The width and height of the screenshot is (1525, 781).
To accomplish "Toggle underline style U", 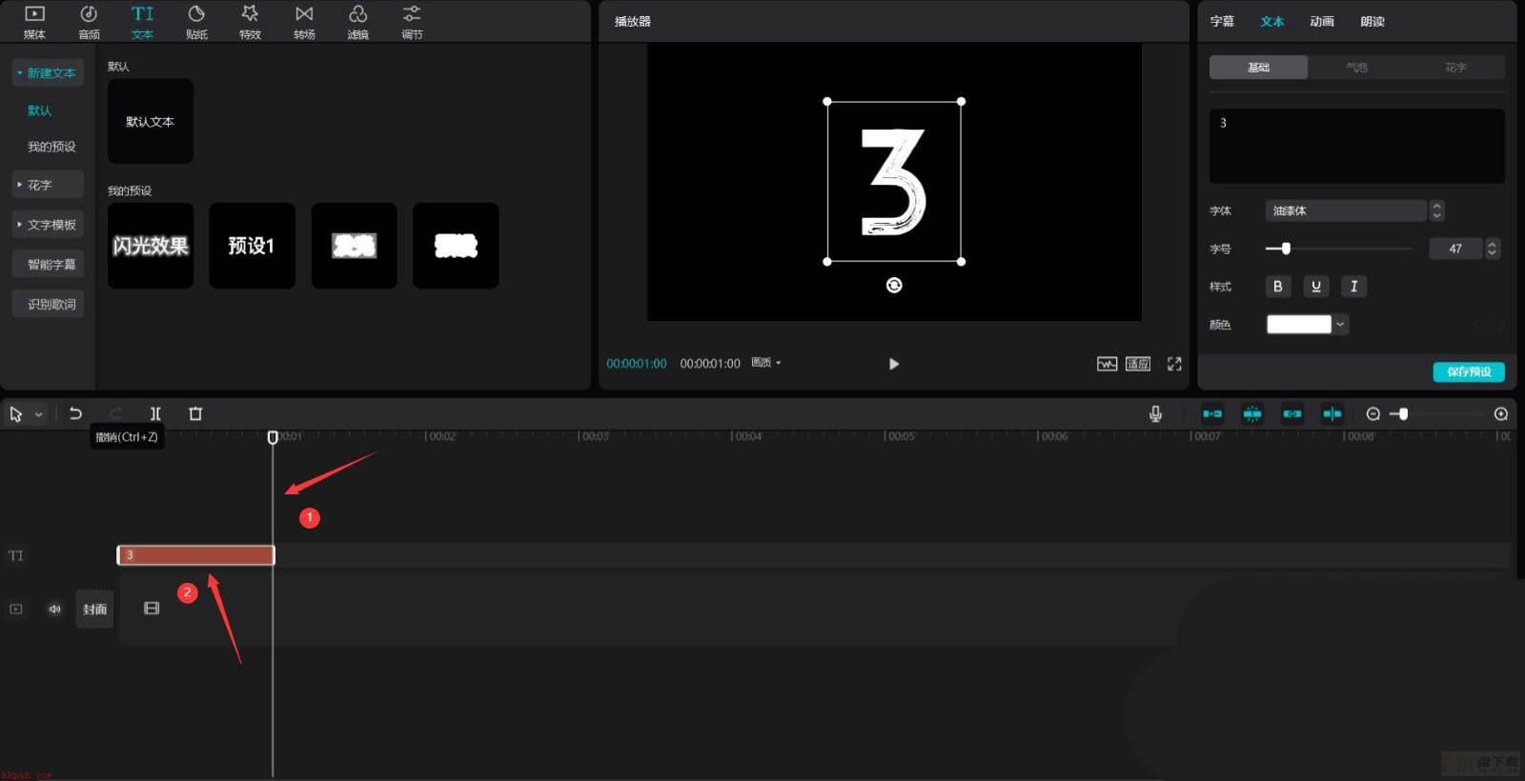I will pos(1316,286).
